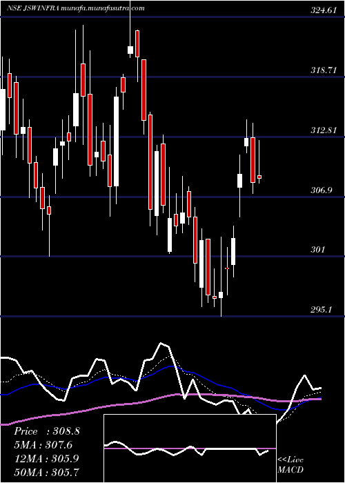Screen dimensions: 345x483
Task: Click the 295.1 price level label
Action: click(x=321, y=310)
